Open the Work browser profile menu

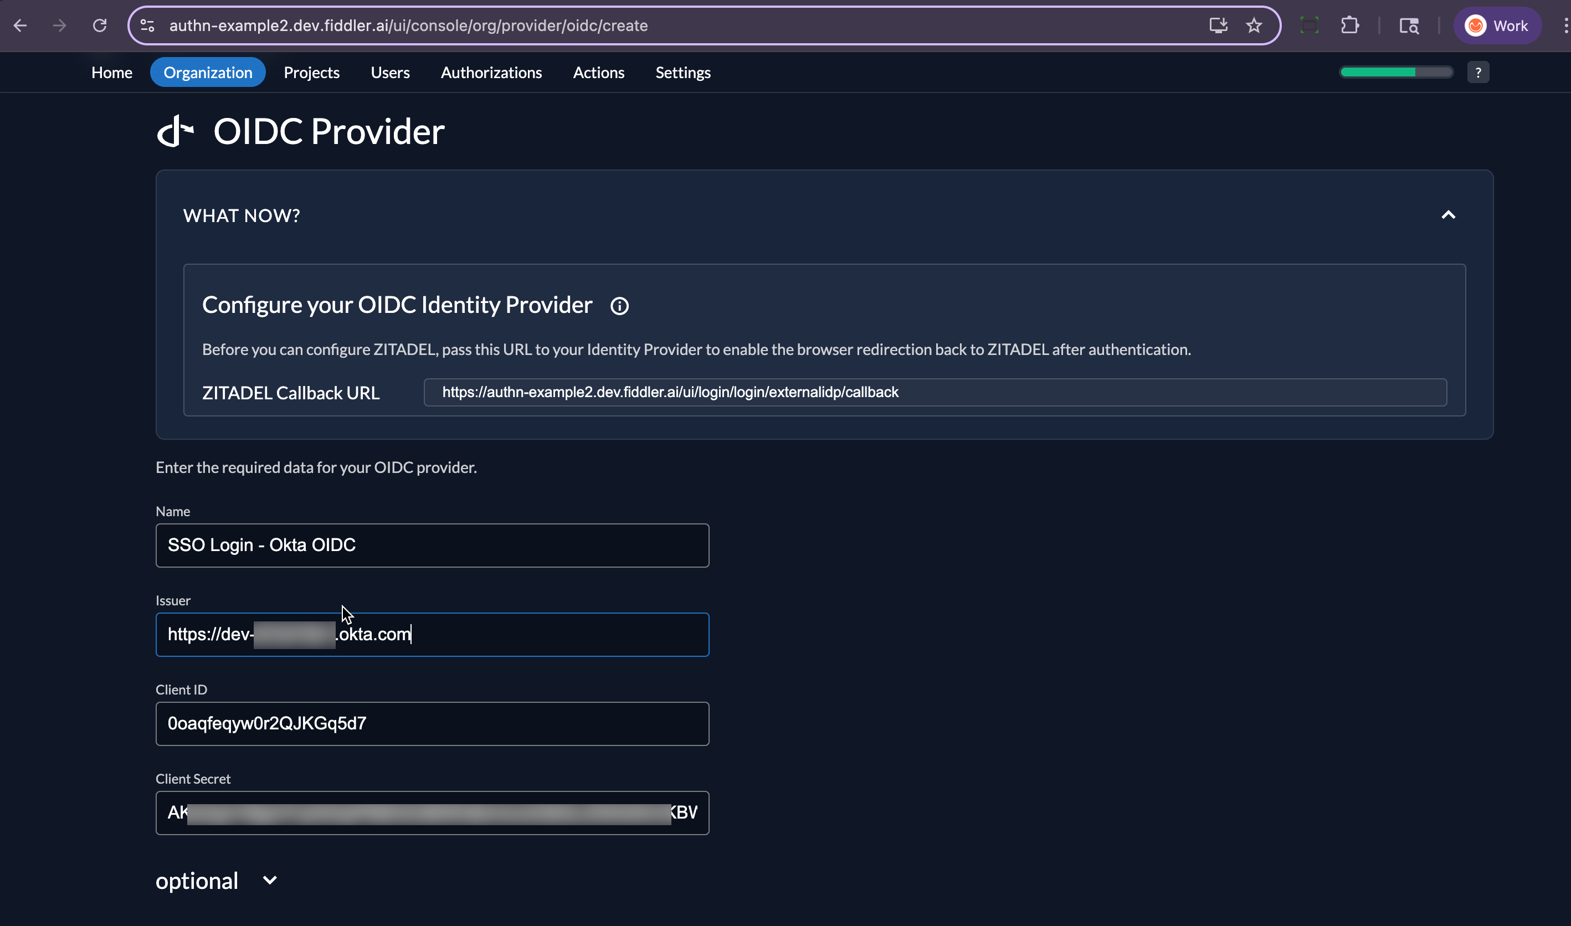[x=1497, y=25]
